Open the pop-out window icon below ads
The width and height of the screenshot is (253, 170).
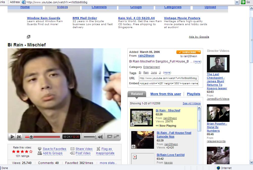[x=28, y=37]
